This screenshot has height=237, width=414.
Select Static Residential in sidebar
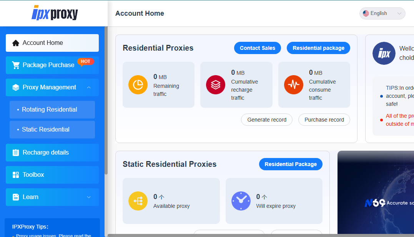[52, 130]
